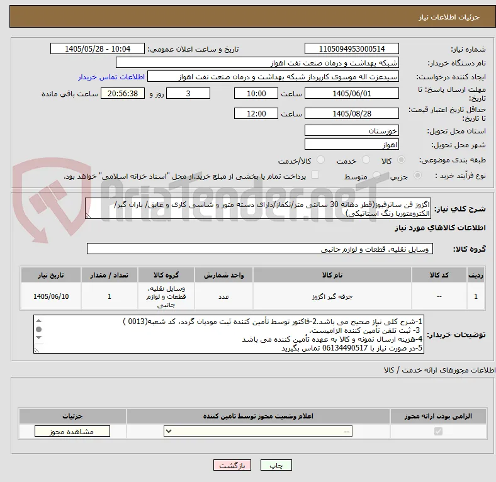Toggle the الزامی بودن ارائه مجوز checkbox
Image resolution: width=496 pixels, height=482 pixels.
(x=438, y=432)
